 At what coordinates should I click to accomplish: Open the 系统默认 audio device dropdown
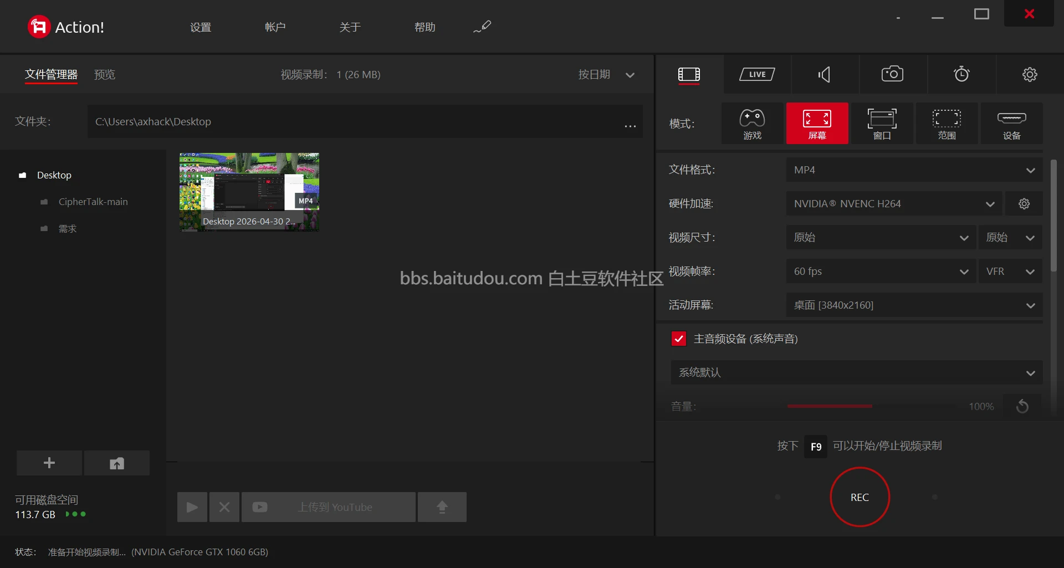[857, 372]
